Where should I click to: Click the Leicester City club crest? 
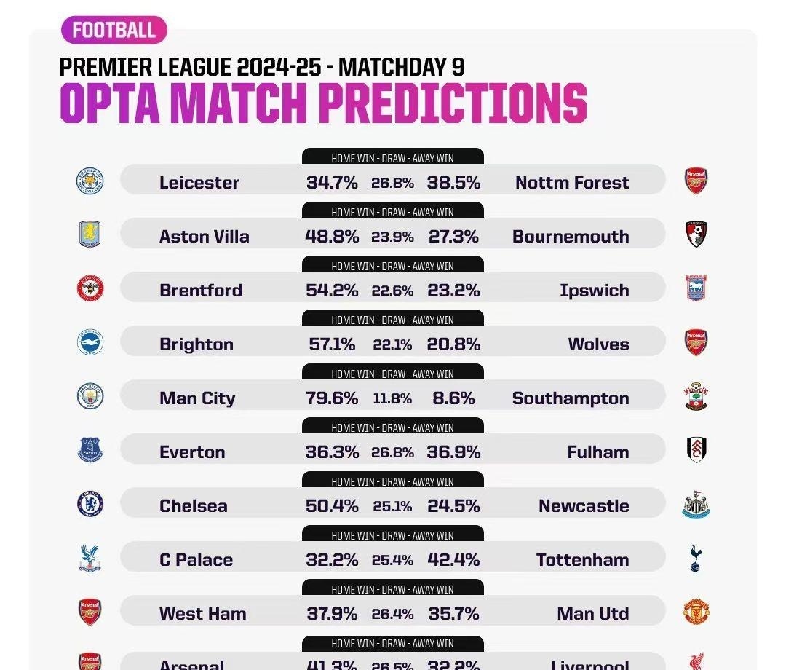pos(90,181)
